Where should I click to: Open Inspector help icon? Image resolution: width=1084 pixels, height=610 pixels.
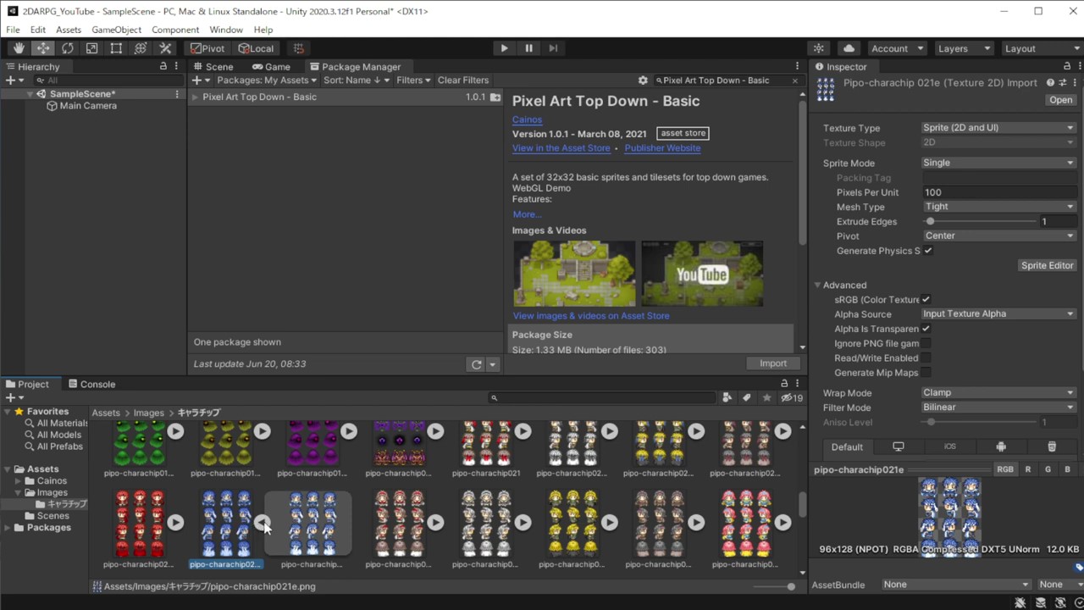[1050, 83]
